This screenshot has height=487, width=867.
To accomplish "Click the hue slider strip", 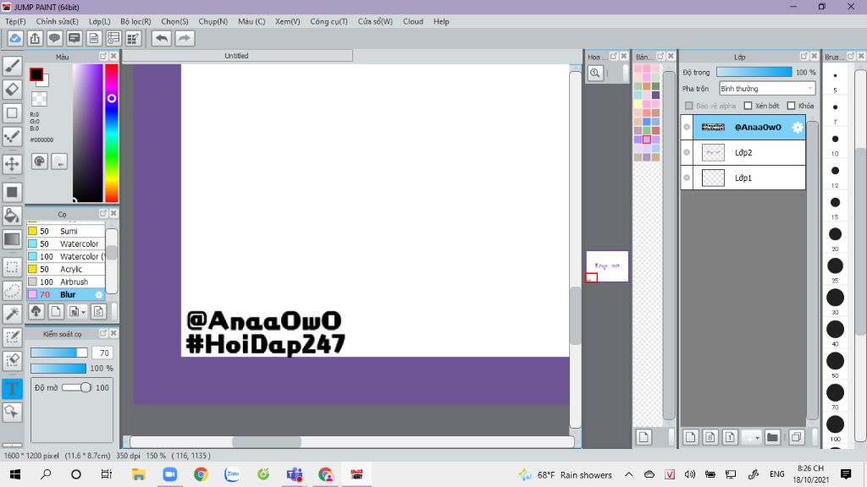I will [x=112, y=133].
